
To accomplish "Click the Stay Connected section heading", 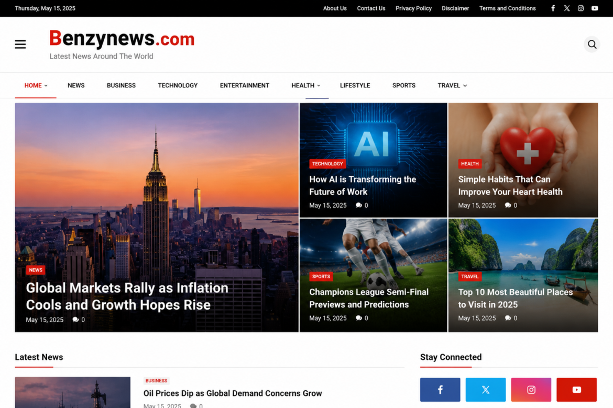I will [x=451, y=357].
